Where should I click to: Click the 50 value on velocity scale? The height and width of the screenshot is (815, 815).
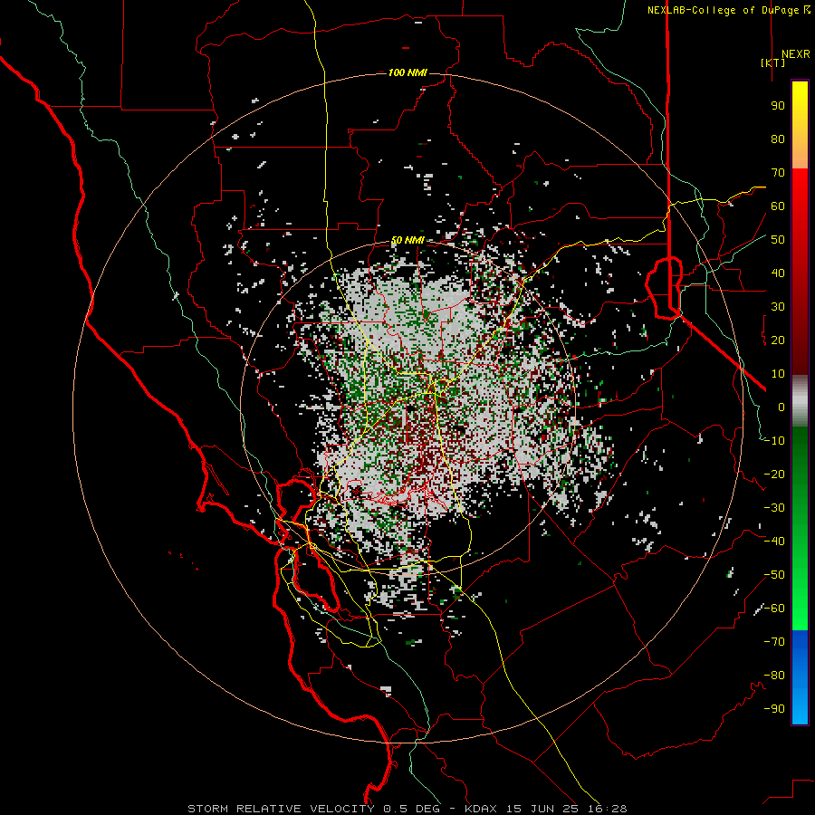(778, 240)
